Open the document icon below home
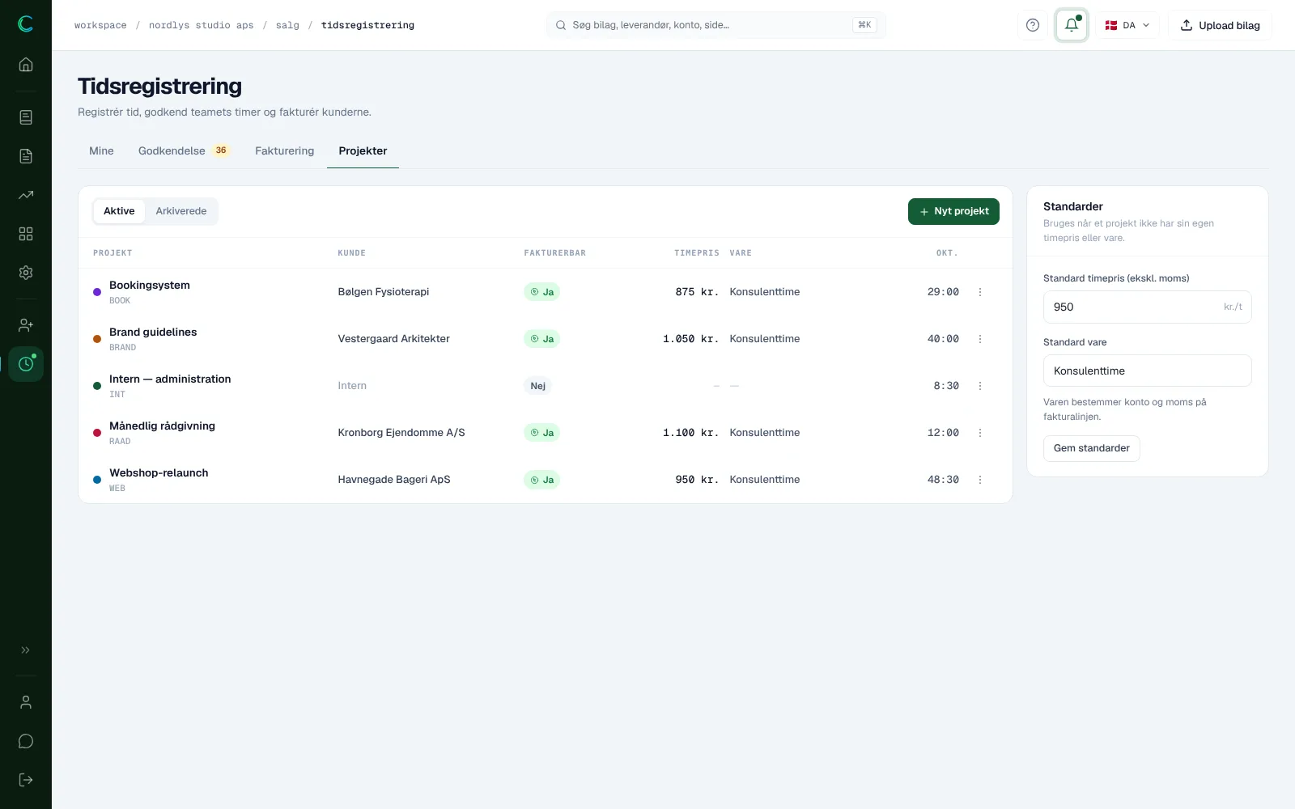The image size is (1295, 809). pos(26,117)
